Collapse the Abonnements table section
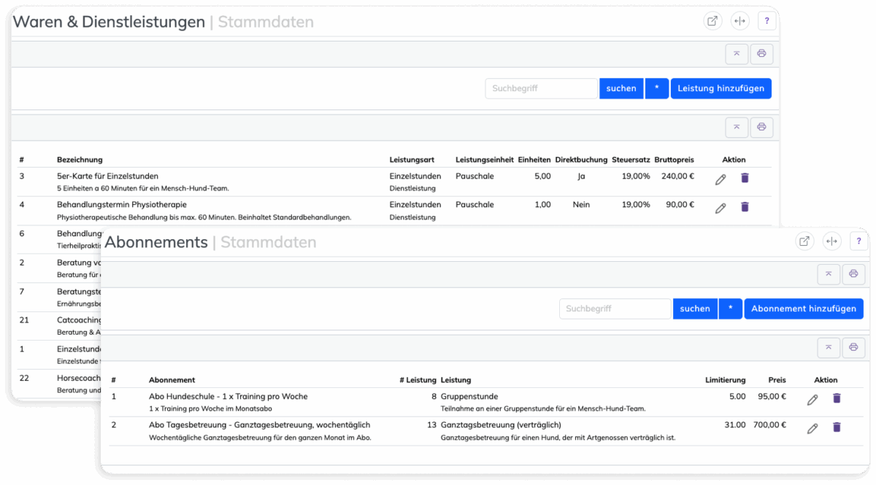 coord(828,347)
